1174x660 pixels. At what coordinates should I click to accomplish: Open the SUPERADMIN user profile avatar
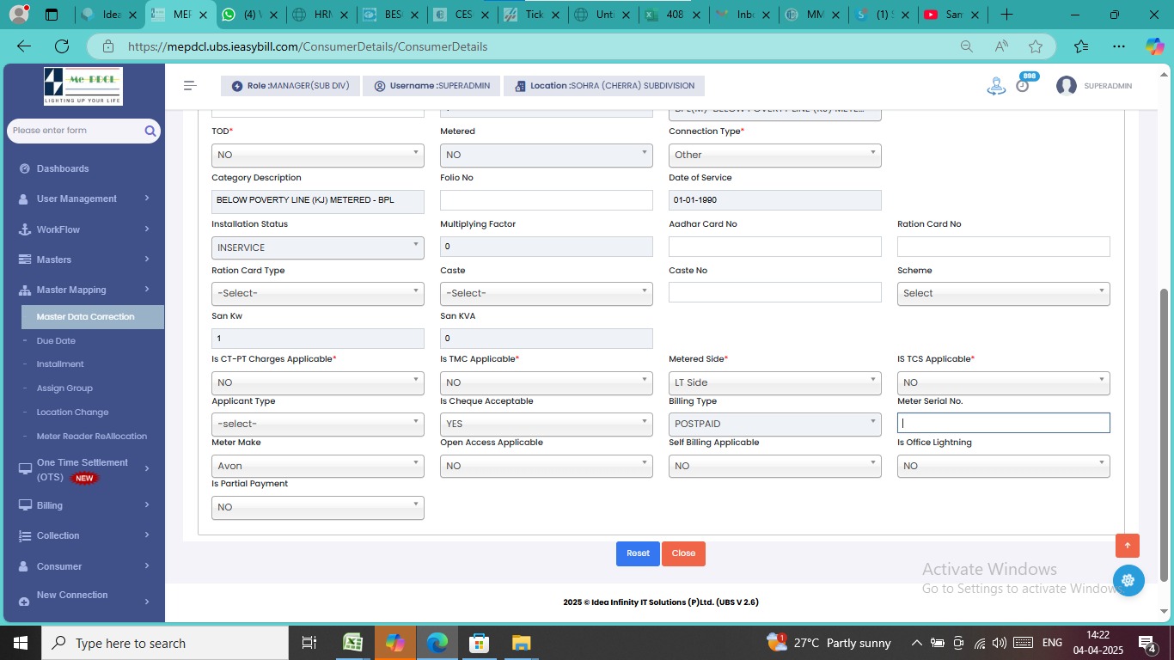click(1066, 86)
